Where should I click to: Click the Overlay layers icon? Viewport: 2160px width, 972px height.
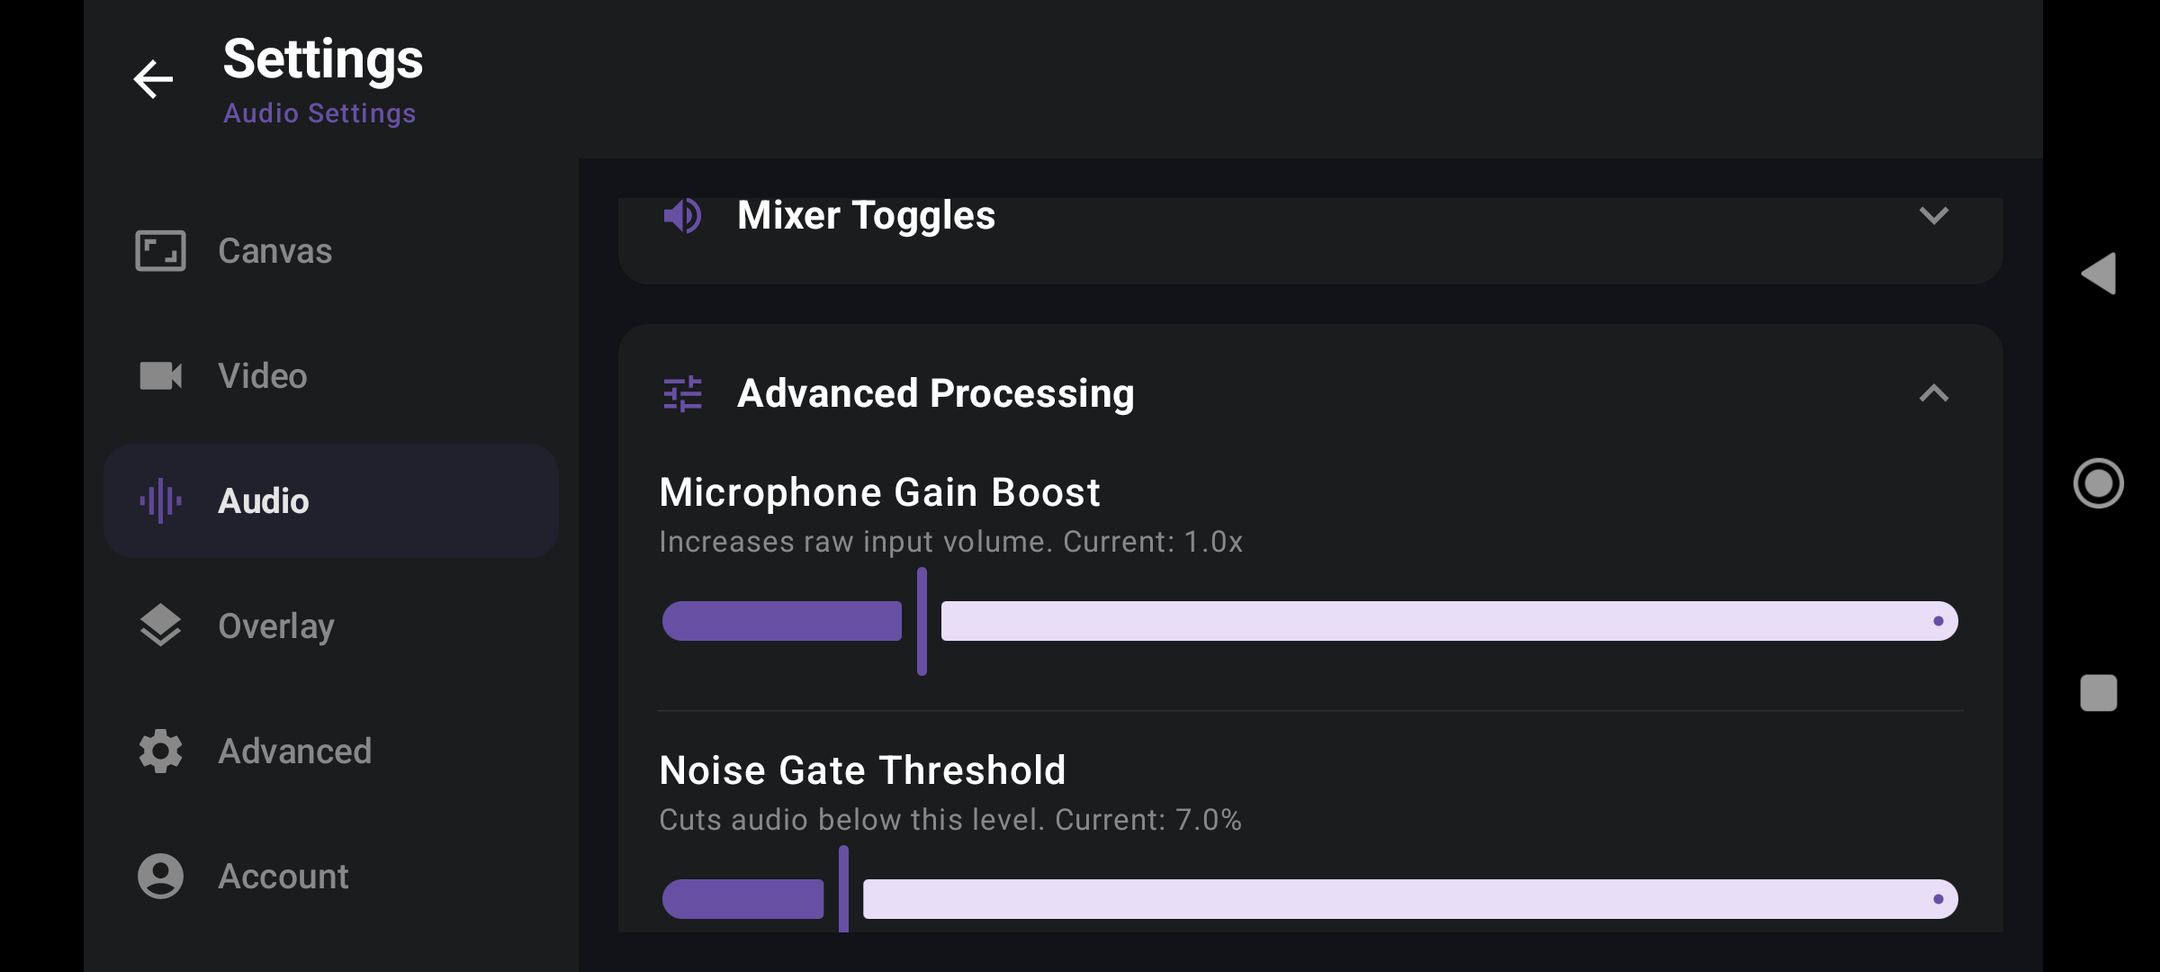pyautogui.click(x=160, y=625)
